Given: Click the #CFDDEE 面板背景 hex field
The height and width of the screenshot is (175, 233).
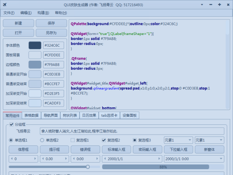Looking at the screenshot, I should [x=52, y=55].
